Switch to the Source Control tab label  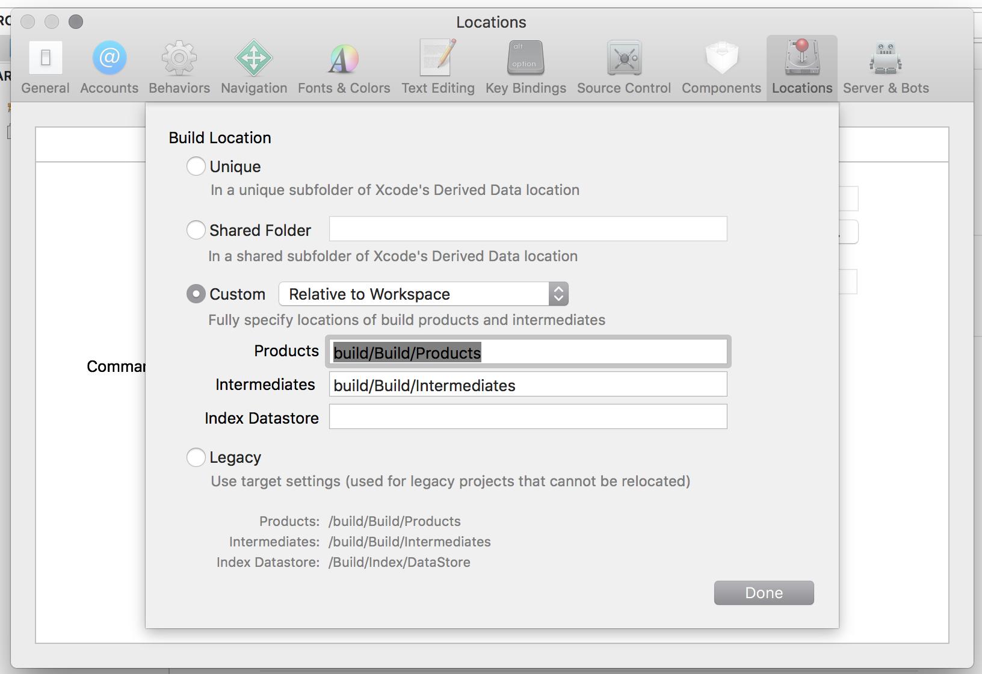pyautogui.click(x=624, y=88)
